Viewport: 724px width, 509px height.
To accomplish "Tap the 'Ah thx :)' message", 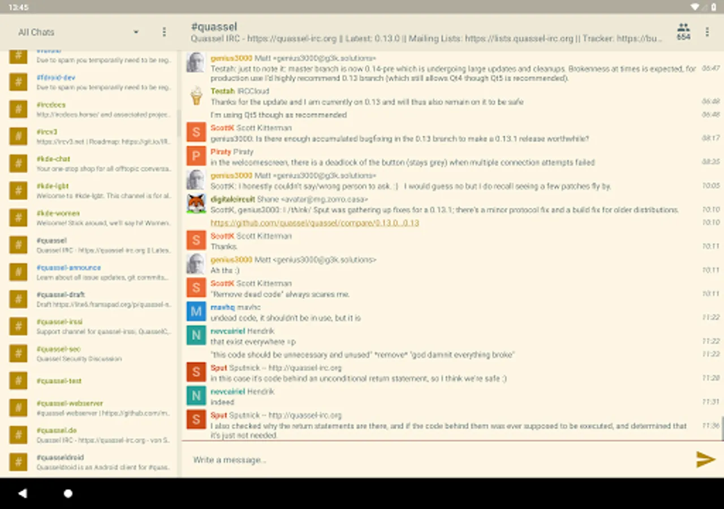I will [225, 270].
